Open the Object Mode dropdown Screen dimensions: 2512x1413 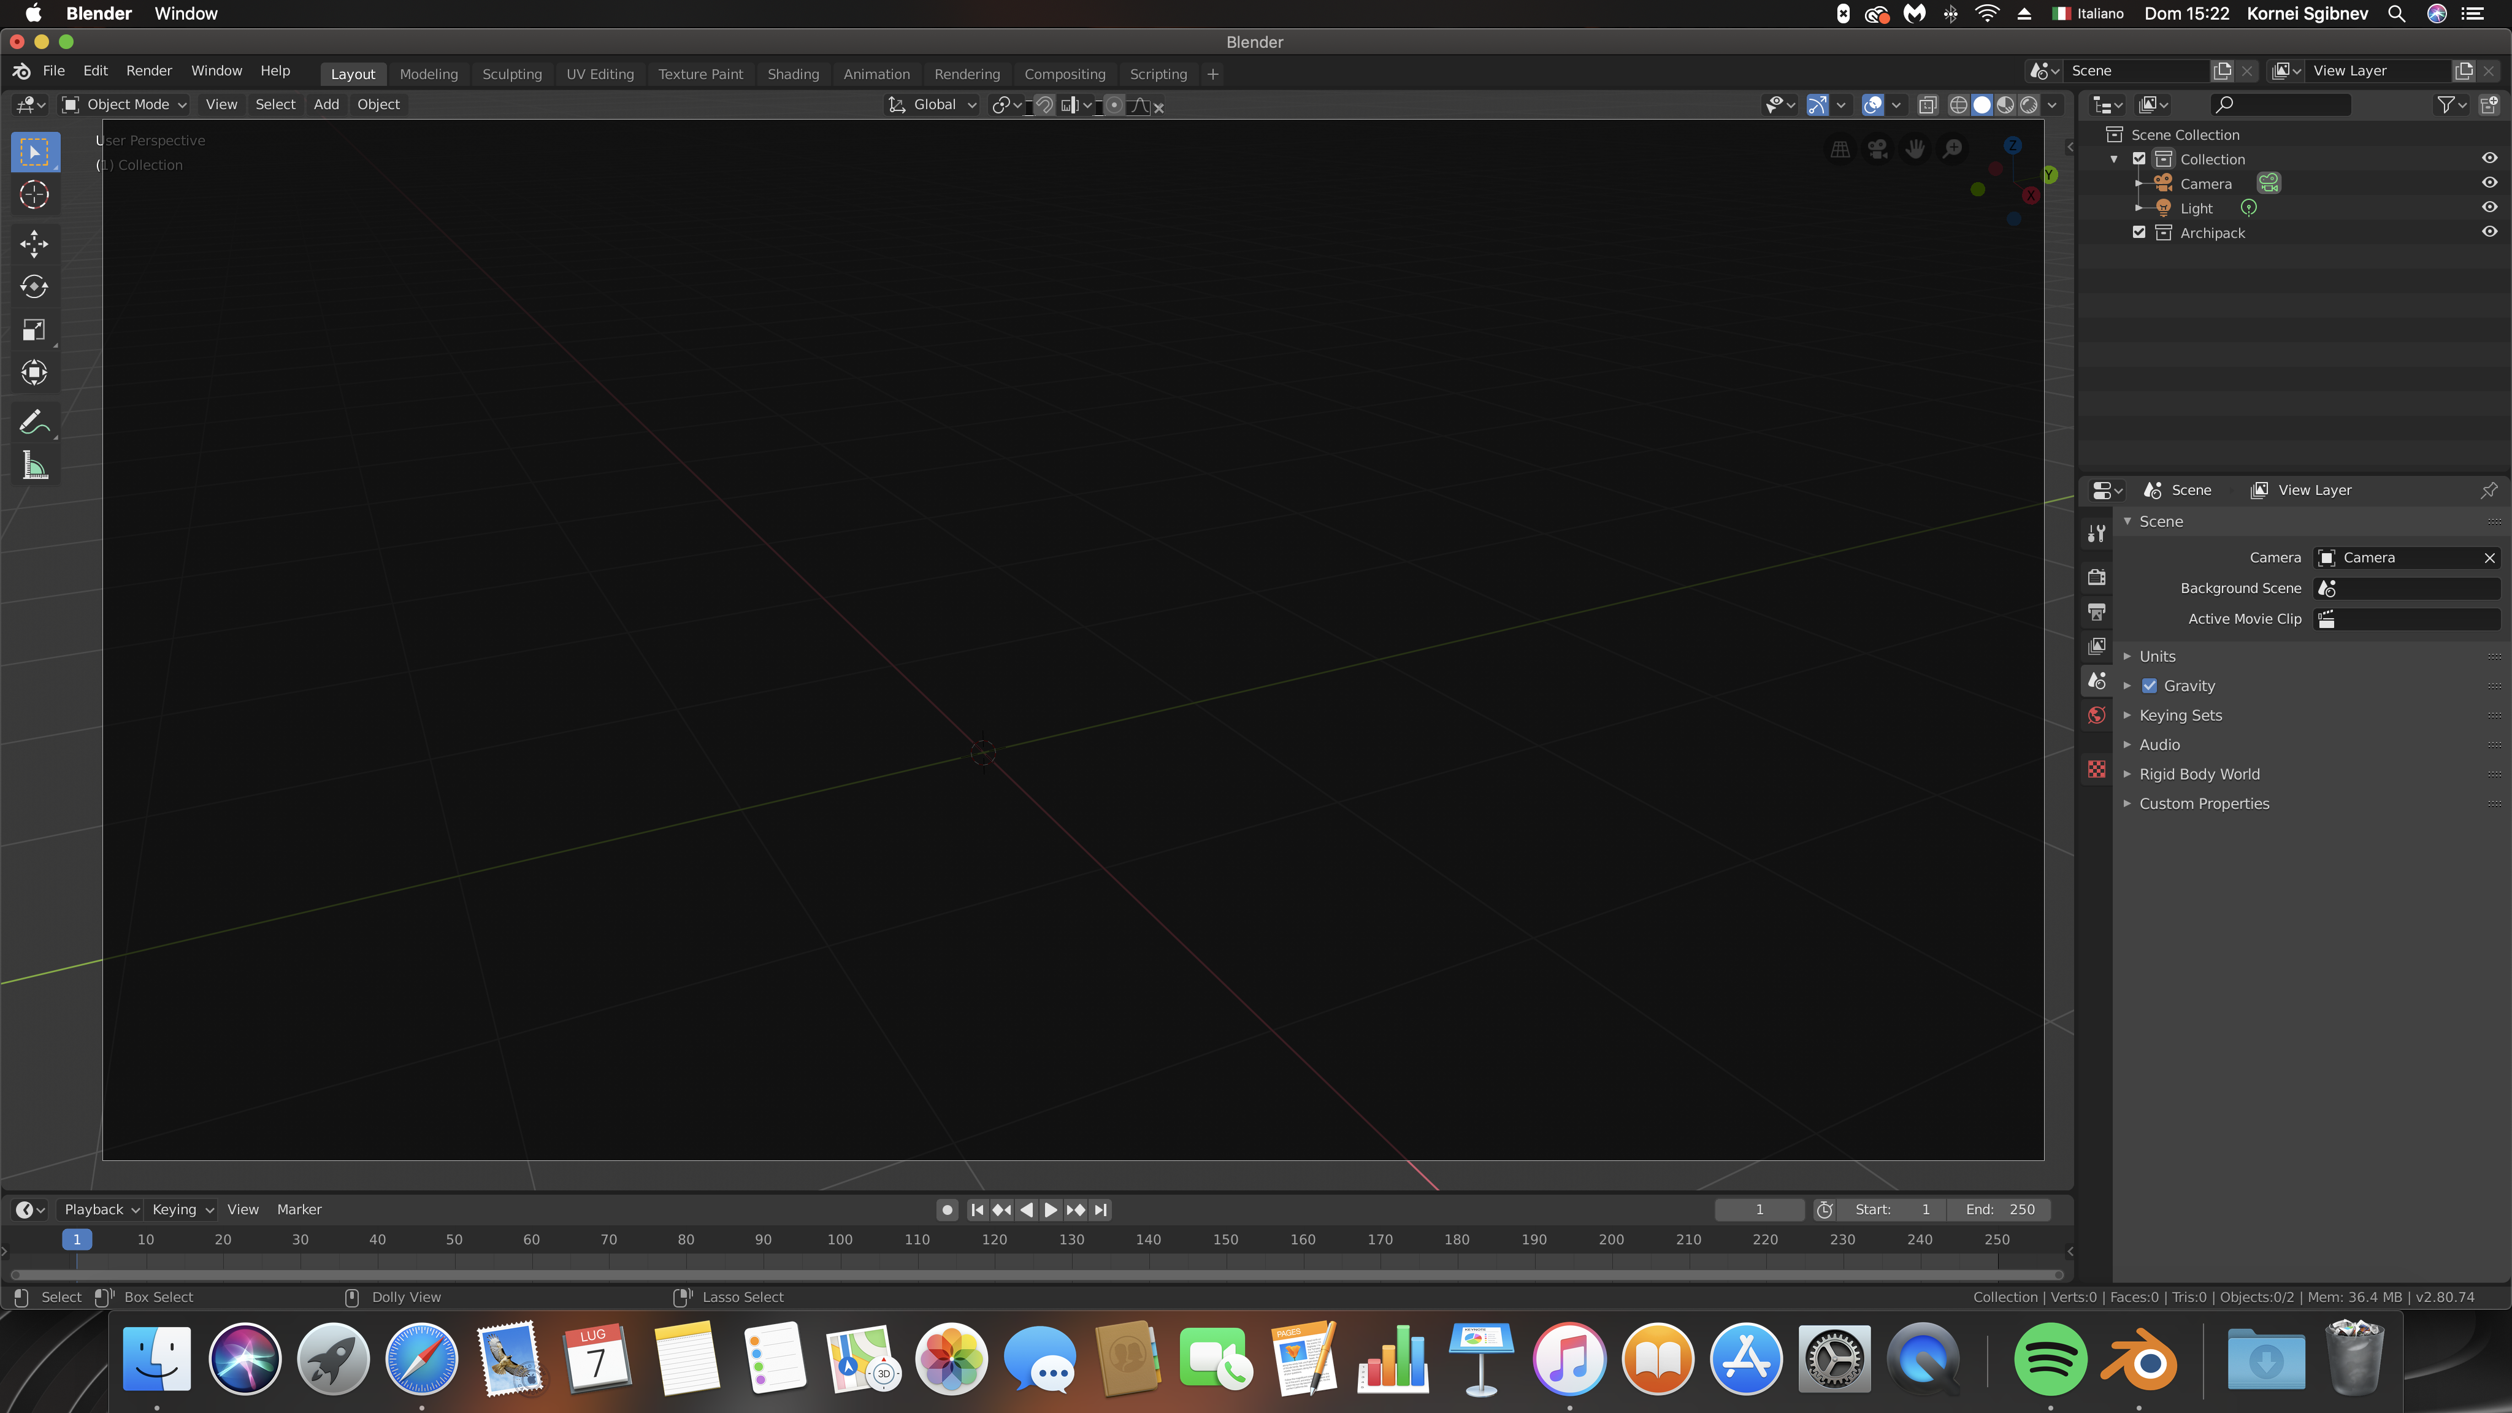pos(125,104)
